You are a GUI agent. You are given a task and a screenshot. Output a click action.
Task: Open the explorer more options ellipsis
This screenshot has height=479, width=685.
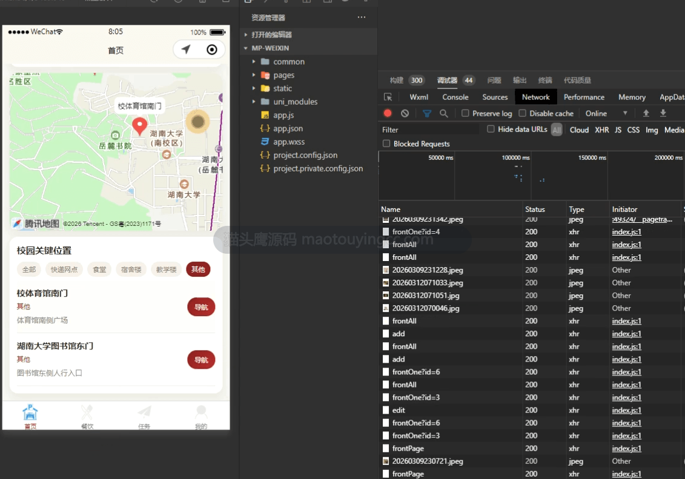(362, 17)
